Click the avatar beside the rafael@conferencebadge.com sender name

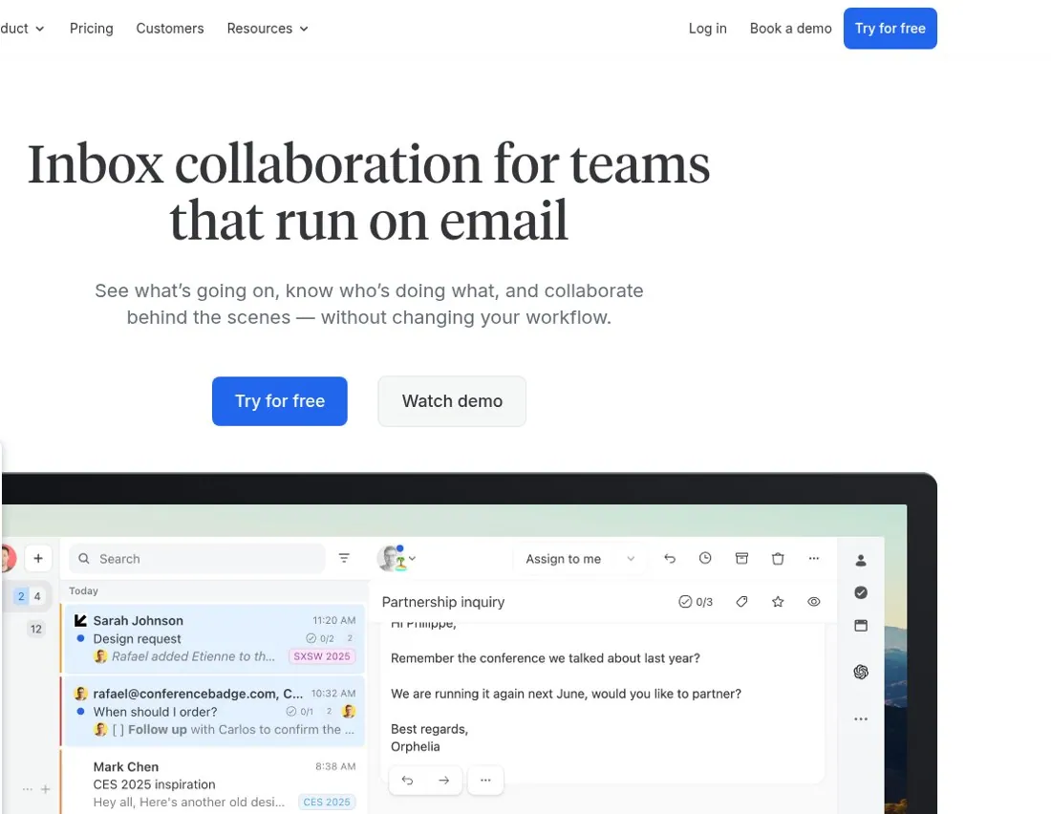(80, 694)
